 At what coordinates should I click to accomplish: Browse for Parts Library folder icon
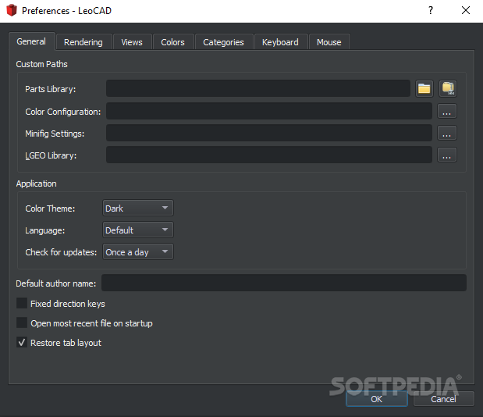(424, 89)
